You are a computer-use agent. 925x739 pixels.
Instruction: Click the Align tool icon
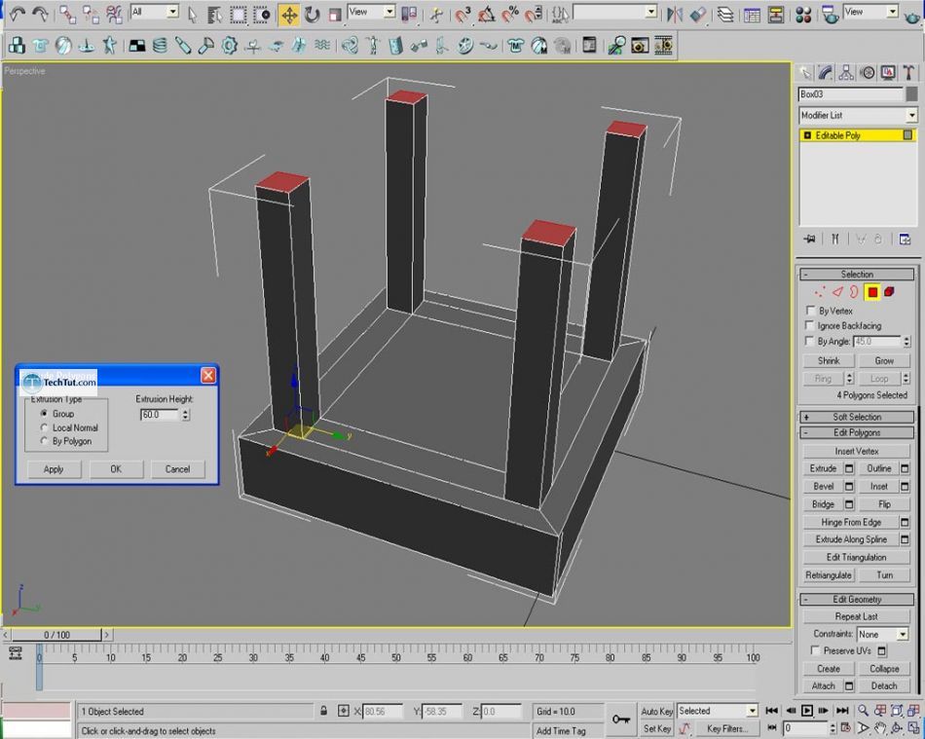(x=697, y=15)
